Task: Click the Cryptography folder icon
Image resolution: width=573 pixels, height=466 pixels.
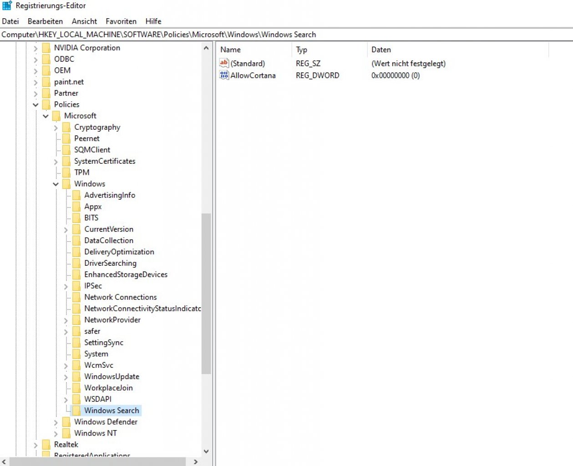Action: point(66,127)
